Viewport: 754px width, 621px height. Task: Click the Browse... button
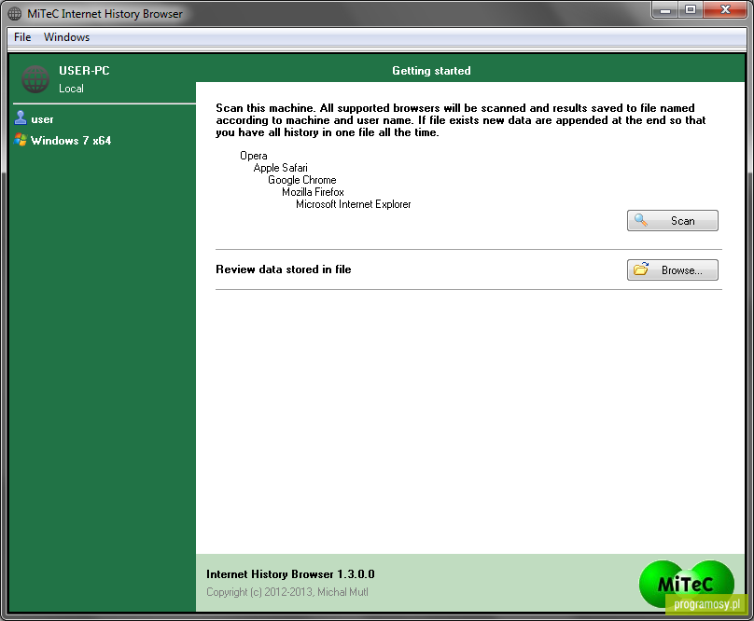click(672, 270)
